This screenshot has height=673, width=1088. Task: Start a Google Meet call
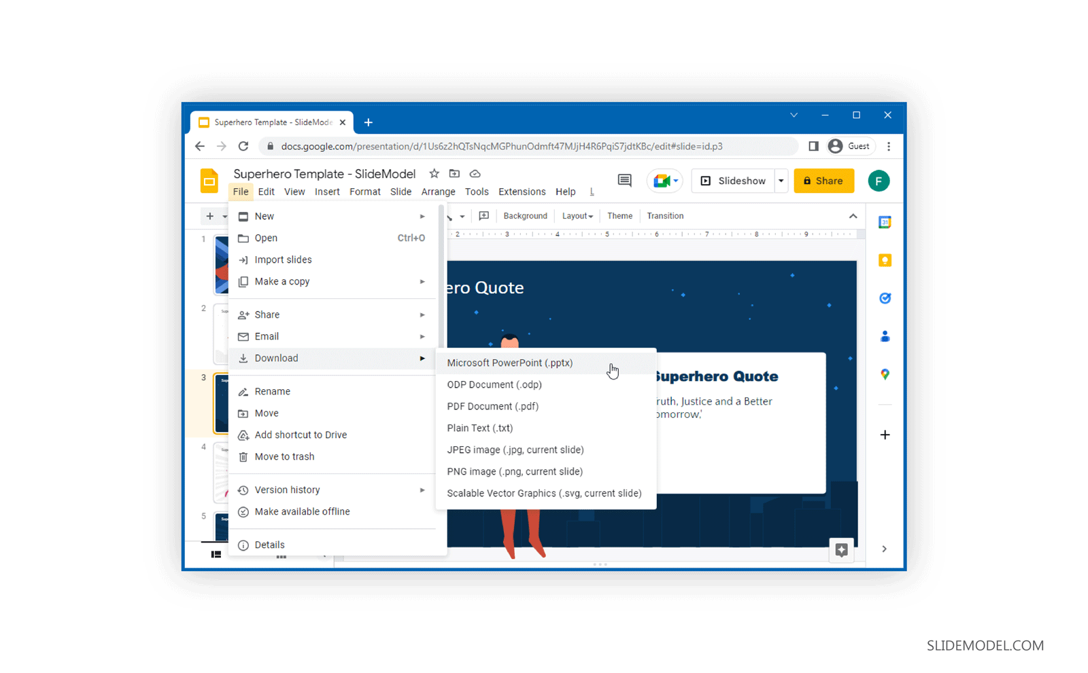pyautogui.click(x=660, y=181)
